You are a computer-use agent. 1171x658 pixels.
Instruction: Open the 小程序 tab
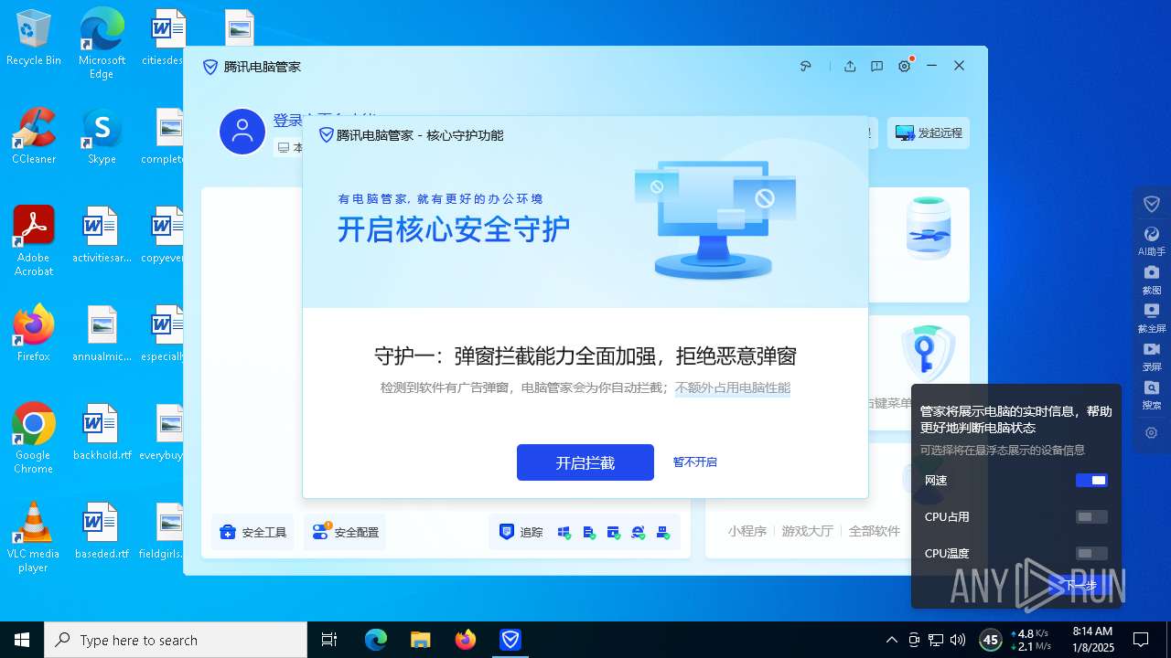pyautogui.click(x=747, y=531)
